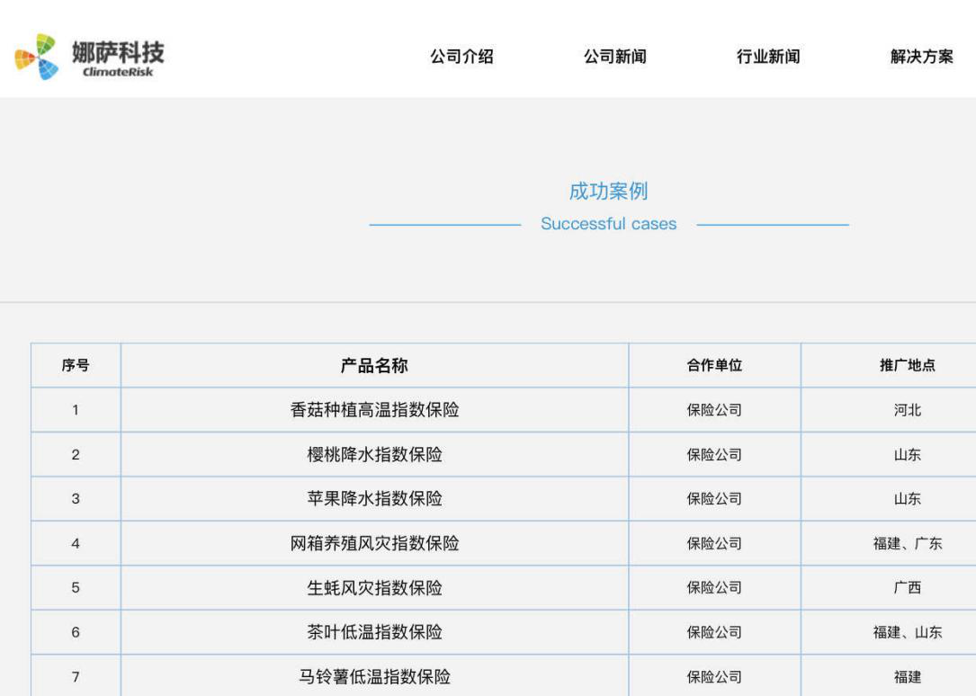Select 解决方案 in the top navigation

[x=921, y=57]
